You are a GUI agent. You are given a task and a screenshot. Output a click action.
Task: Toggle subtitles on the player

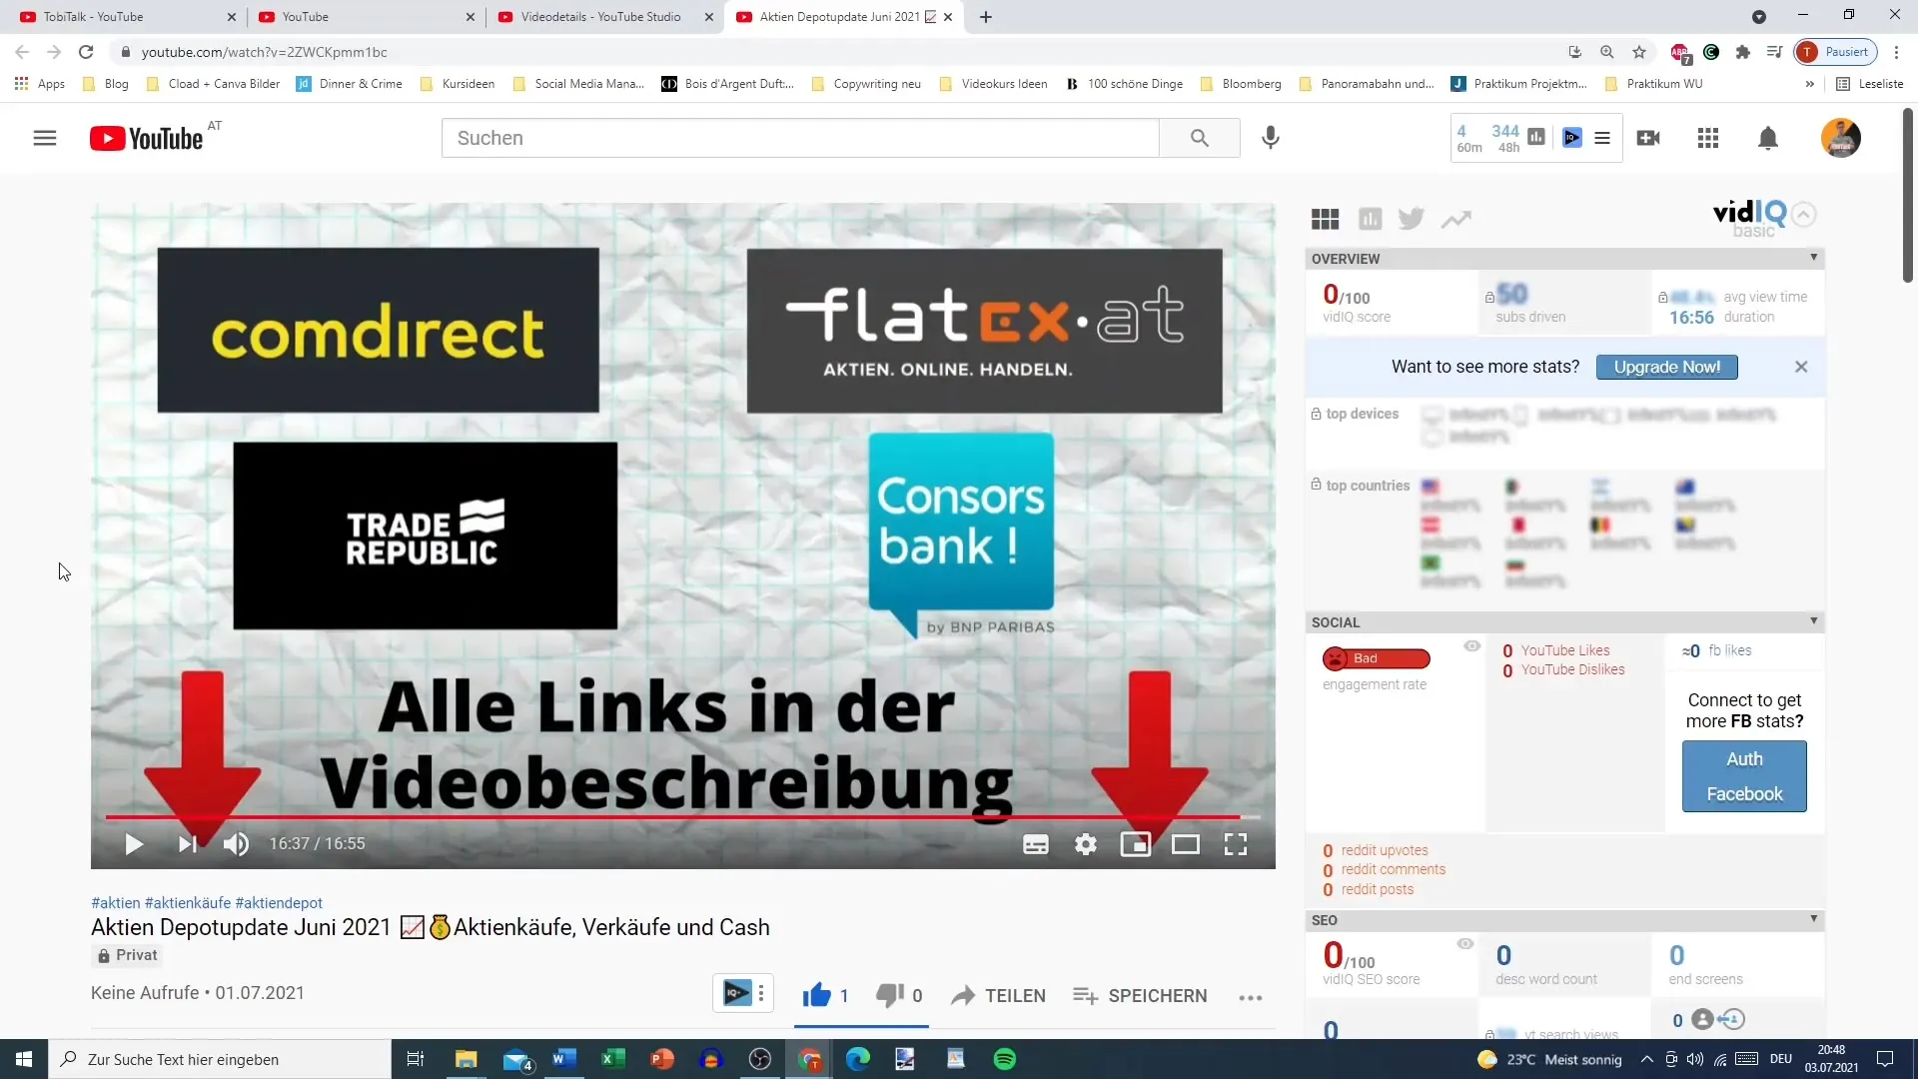(1036, 844)
